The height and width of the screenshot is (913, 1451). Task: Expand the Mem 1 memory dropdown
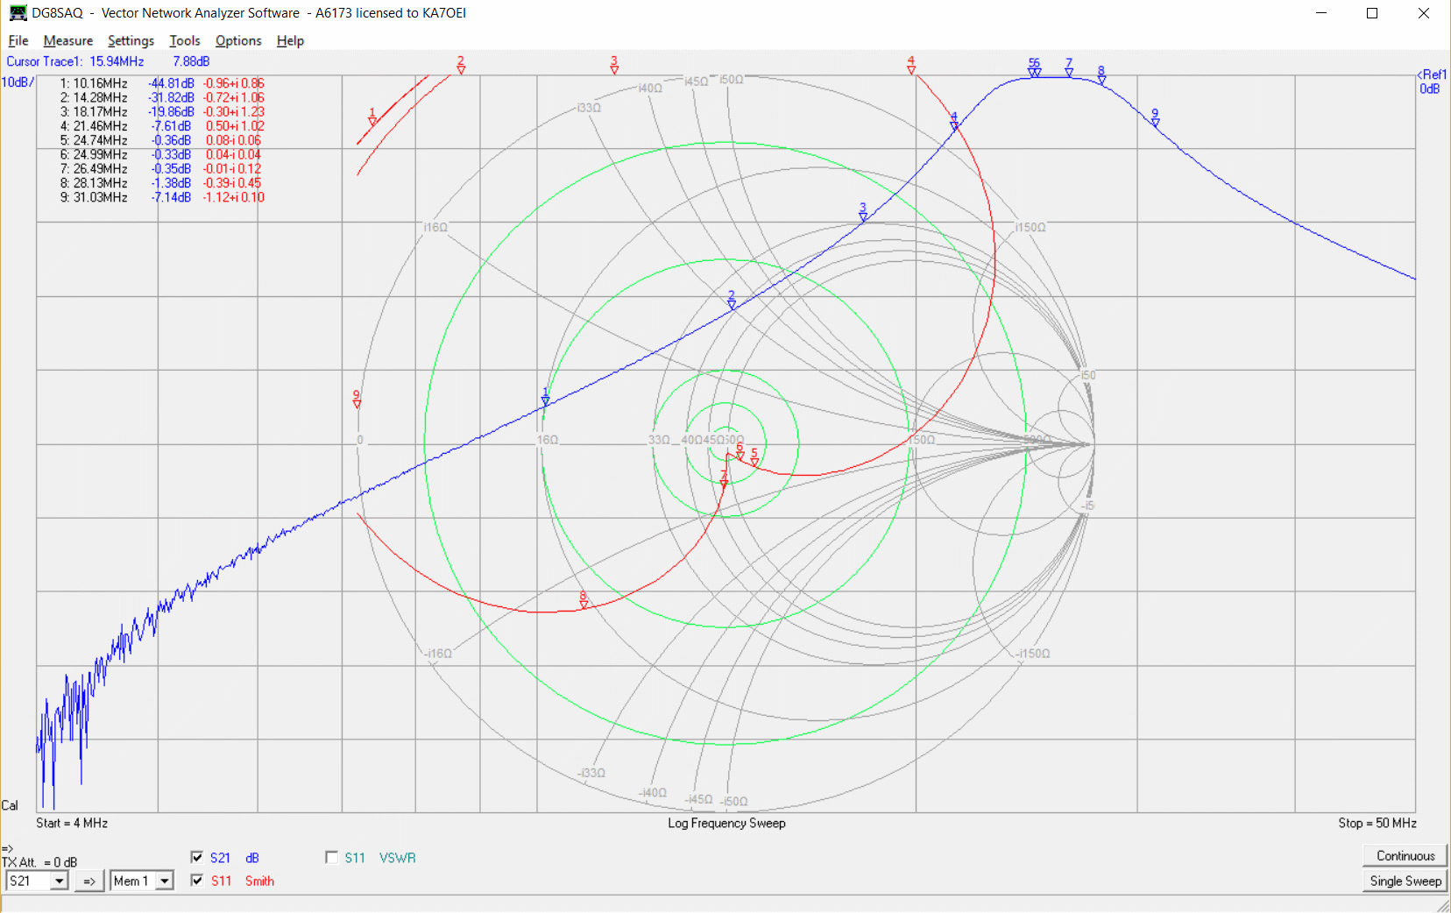(165, 881)
